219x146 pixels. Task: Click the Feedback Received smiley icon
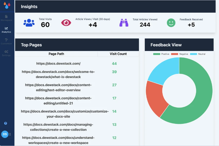tap(171, 23)
